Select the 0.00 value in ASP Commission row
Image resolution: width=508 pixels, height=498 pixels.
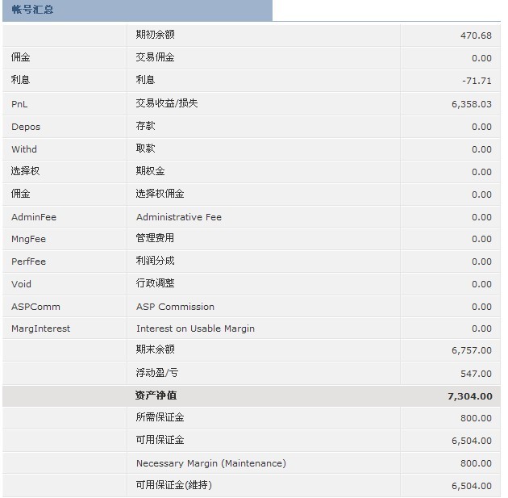pos(481,307)
